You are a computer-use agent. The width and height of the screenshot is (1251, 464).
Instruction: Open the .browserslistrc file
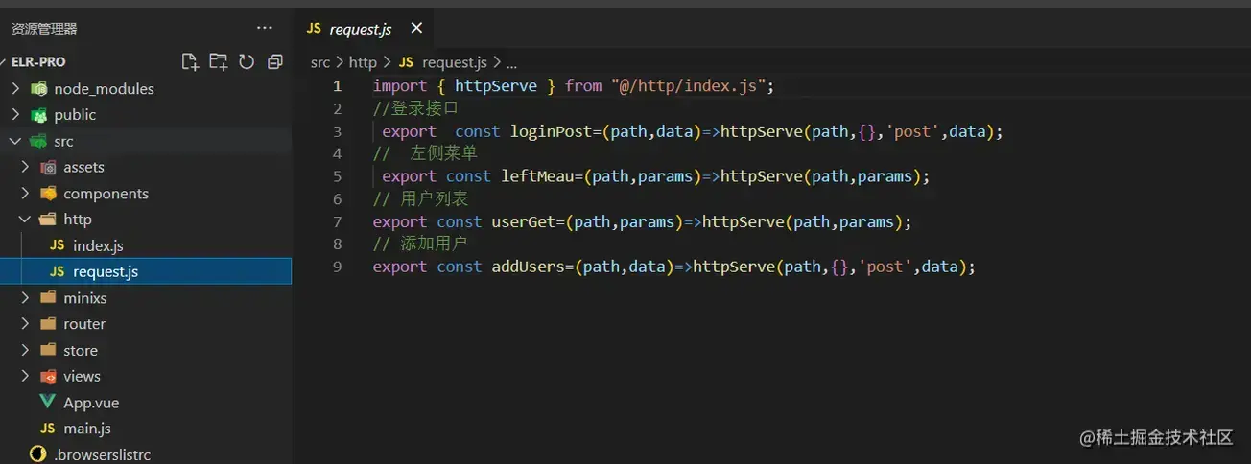click(102, 454)
